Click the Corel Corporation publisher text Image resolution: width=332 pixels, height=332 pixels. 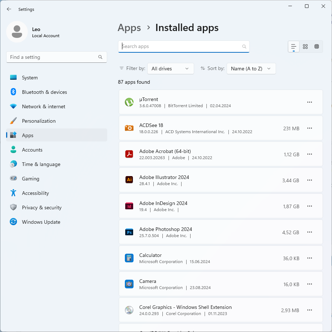(x=183, y=314)
